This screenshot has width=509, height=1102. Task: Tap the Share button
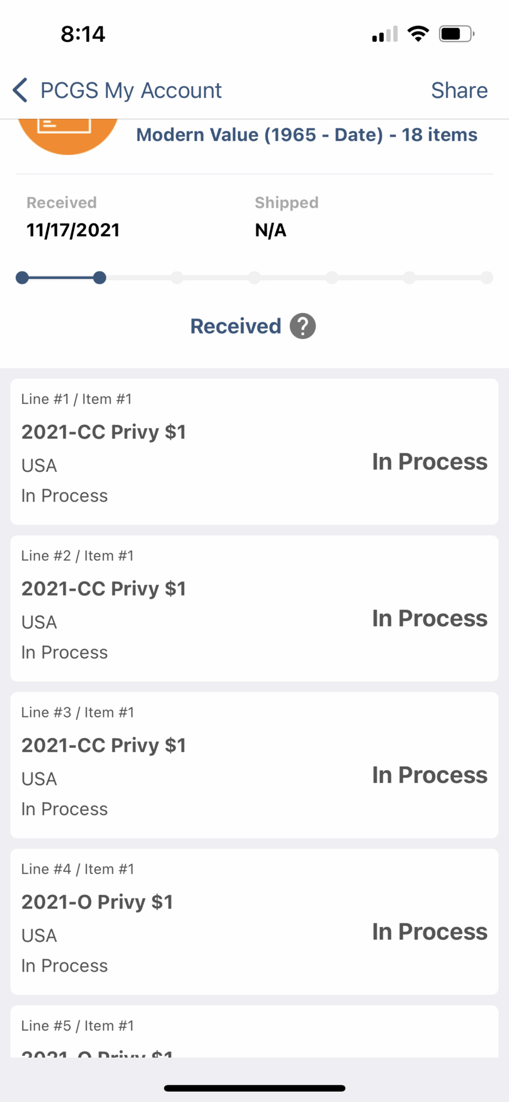(x=459, y=90)
